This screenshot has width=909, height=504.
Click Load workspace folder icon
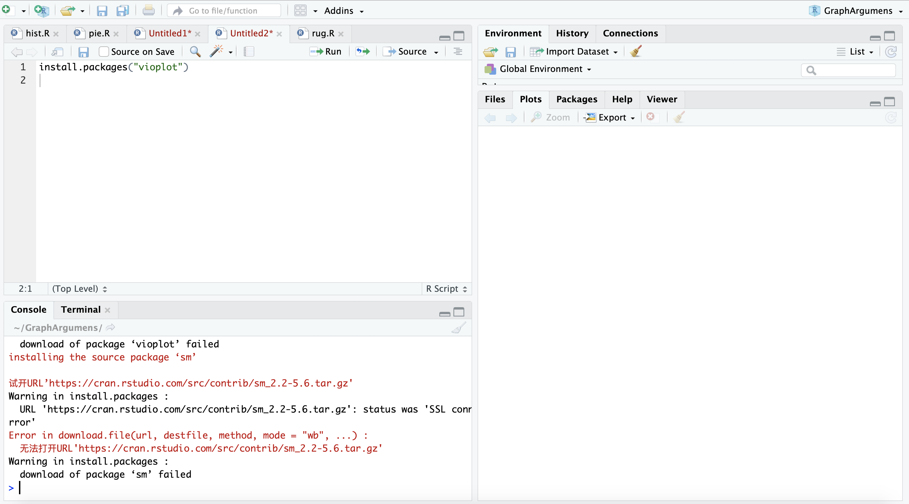coord(491,52)
